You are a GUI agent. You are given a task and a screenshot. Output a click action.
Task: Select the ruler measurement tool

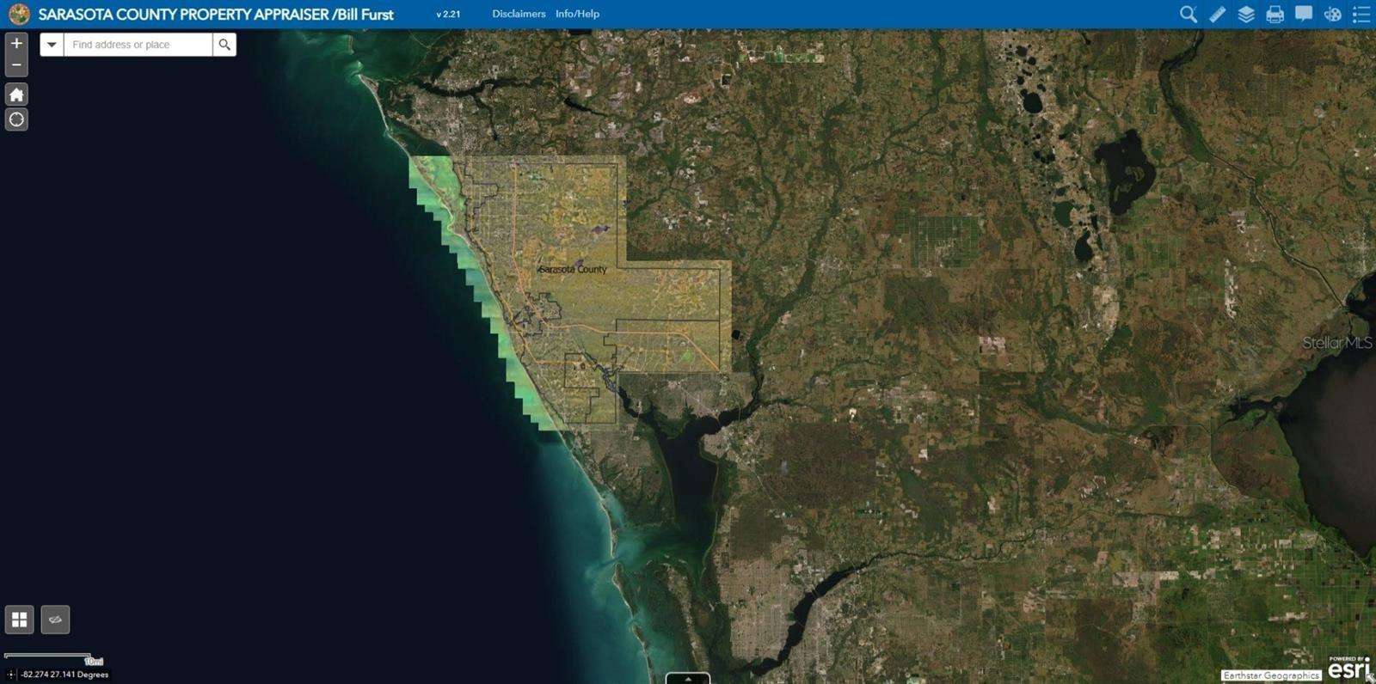click(1217, 14)
